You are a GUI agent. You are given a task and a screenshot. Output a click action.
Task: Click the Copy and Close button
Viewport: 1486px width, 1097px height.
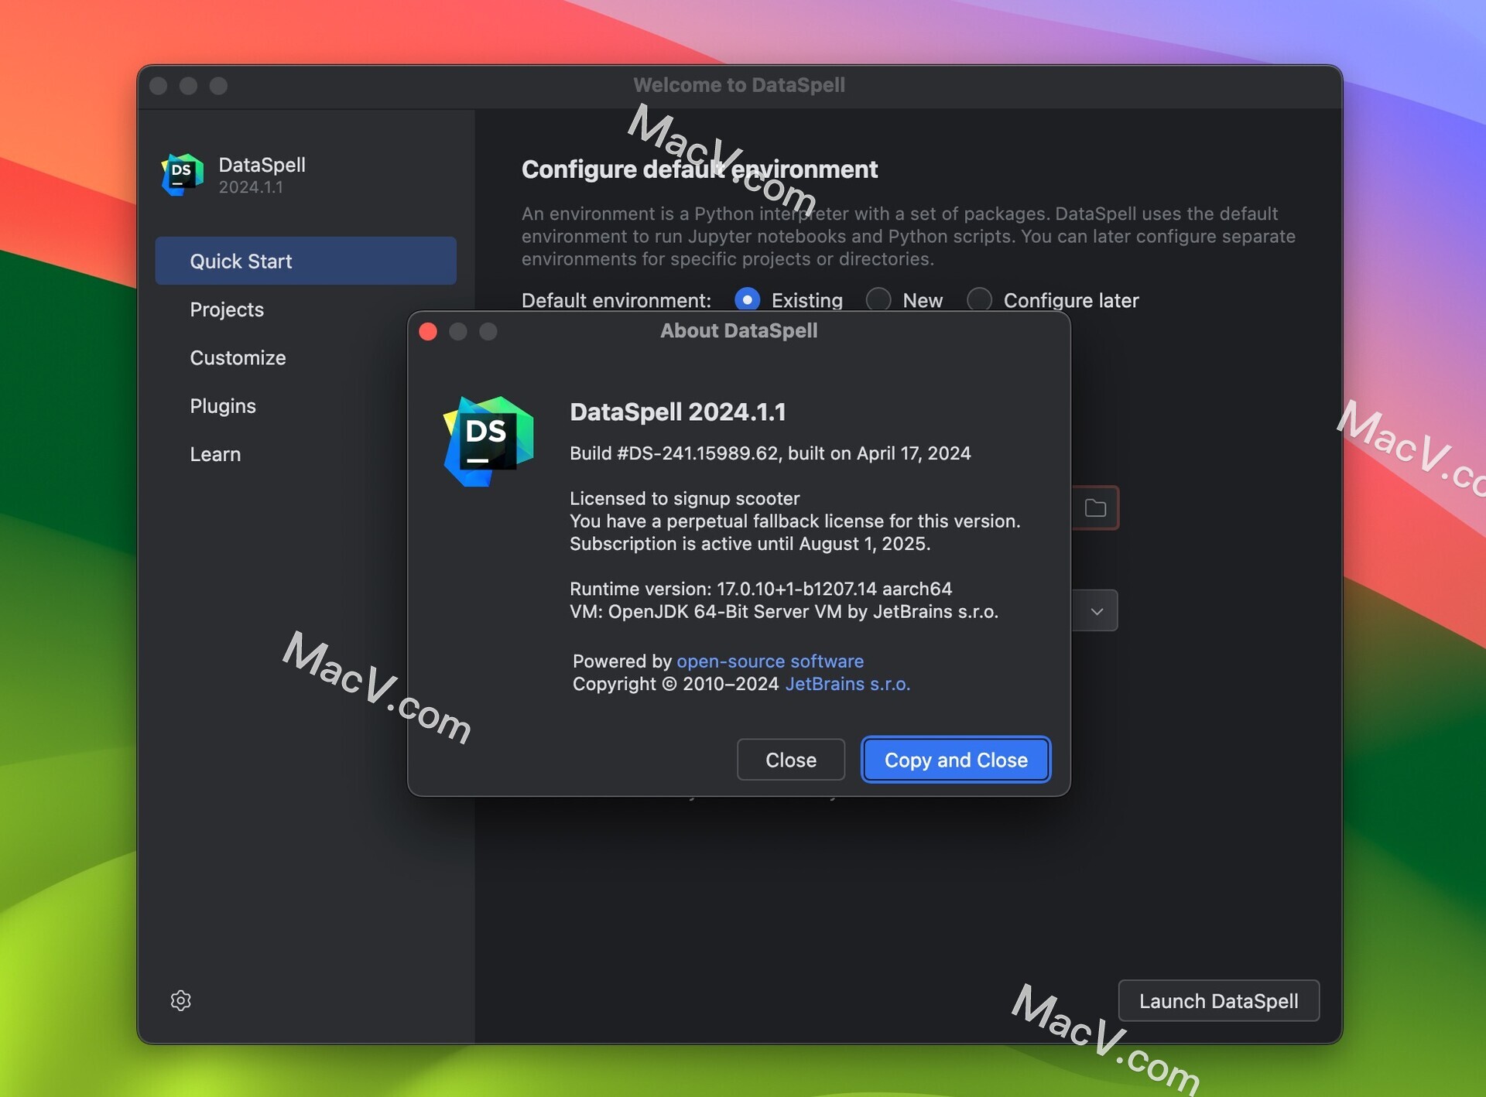point(955,760)
